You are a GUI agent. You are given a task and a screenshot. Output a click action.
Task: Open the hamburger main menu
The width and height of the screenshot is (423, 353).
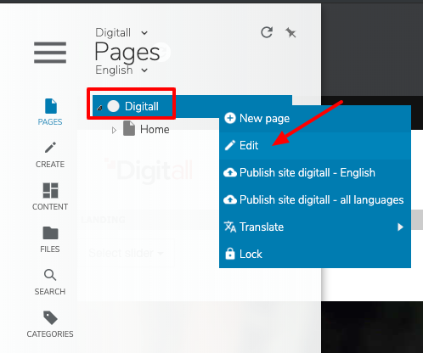[50, 53]
